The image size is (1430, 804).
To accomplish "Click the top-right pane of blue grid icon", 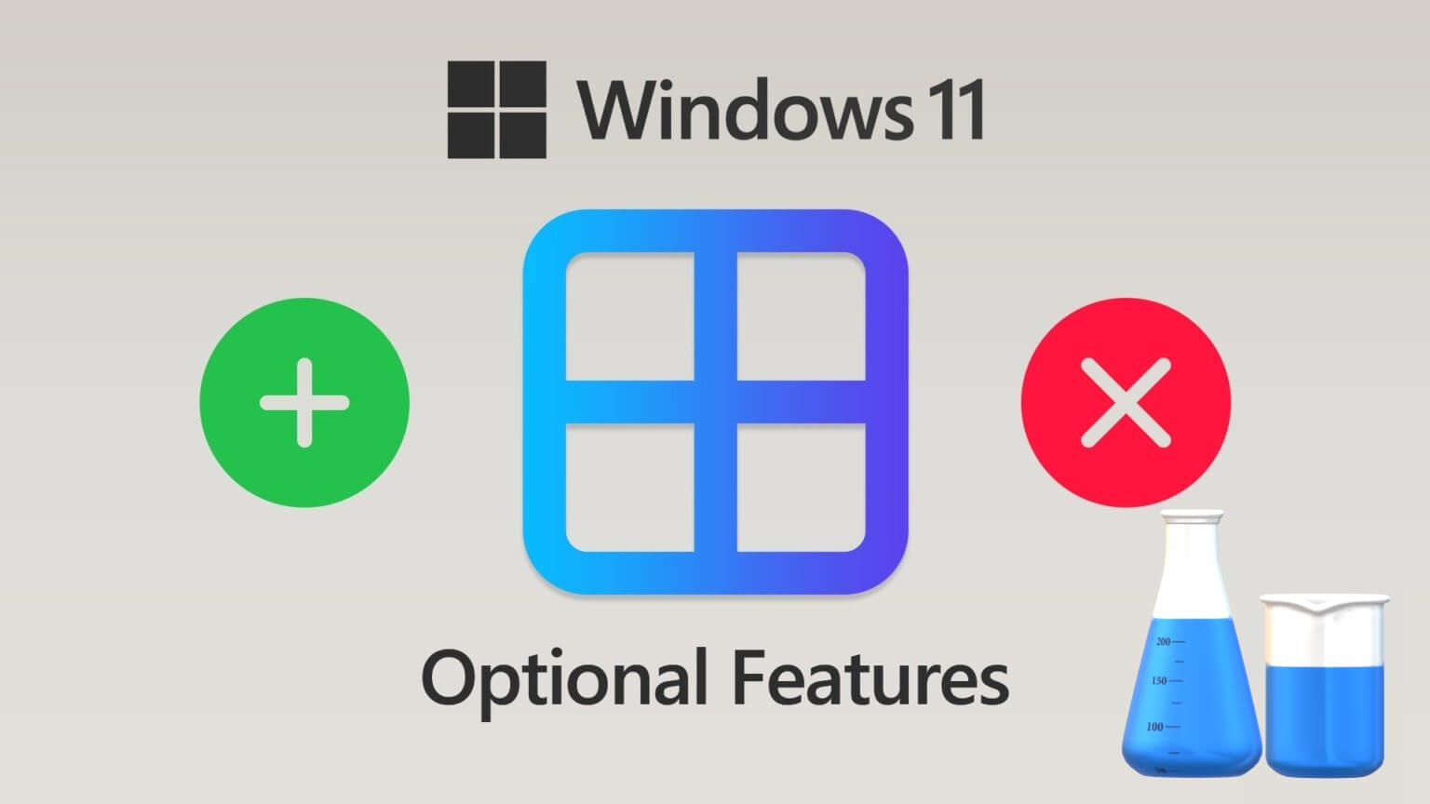I will coord(802,316).
